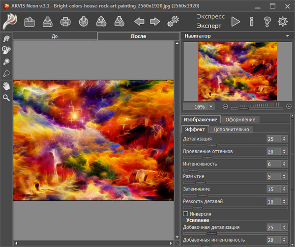Select the Hand tool in the left toolbar
The width and height of the screenshot is (295, 247).
point(6,85)
